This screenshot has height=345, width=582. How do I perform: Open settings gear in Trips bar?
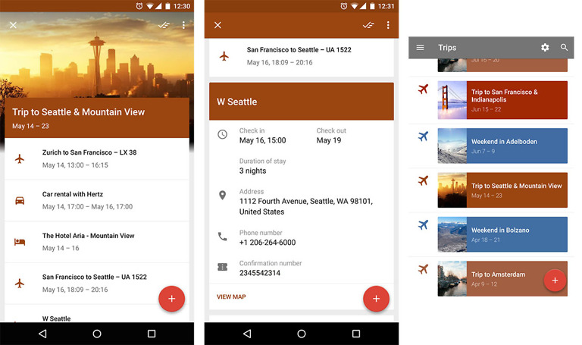545,48
